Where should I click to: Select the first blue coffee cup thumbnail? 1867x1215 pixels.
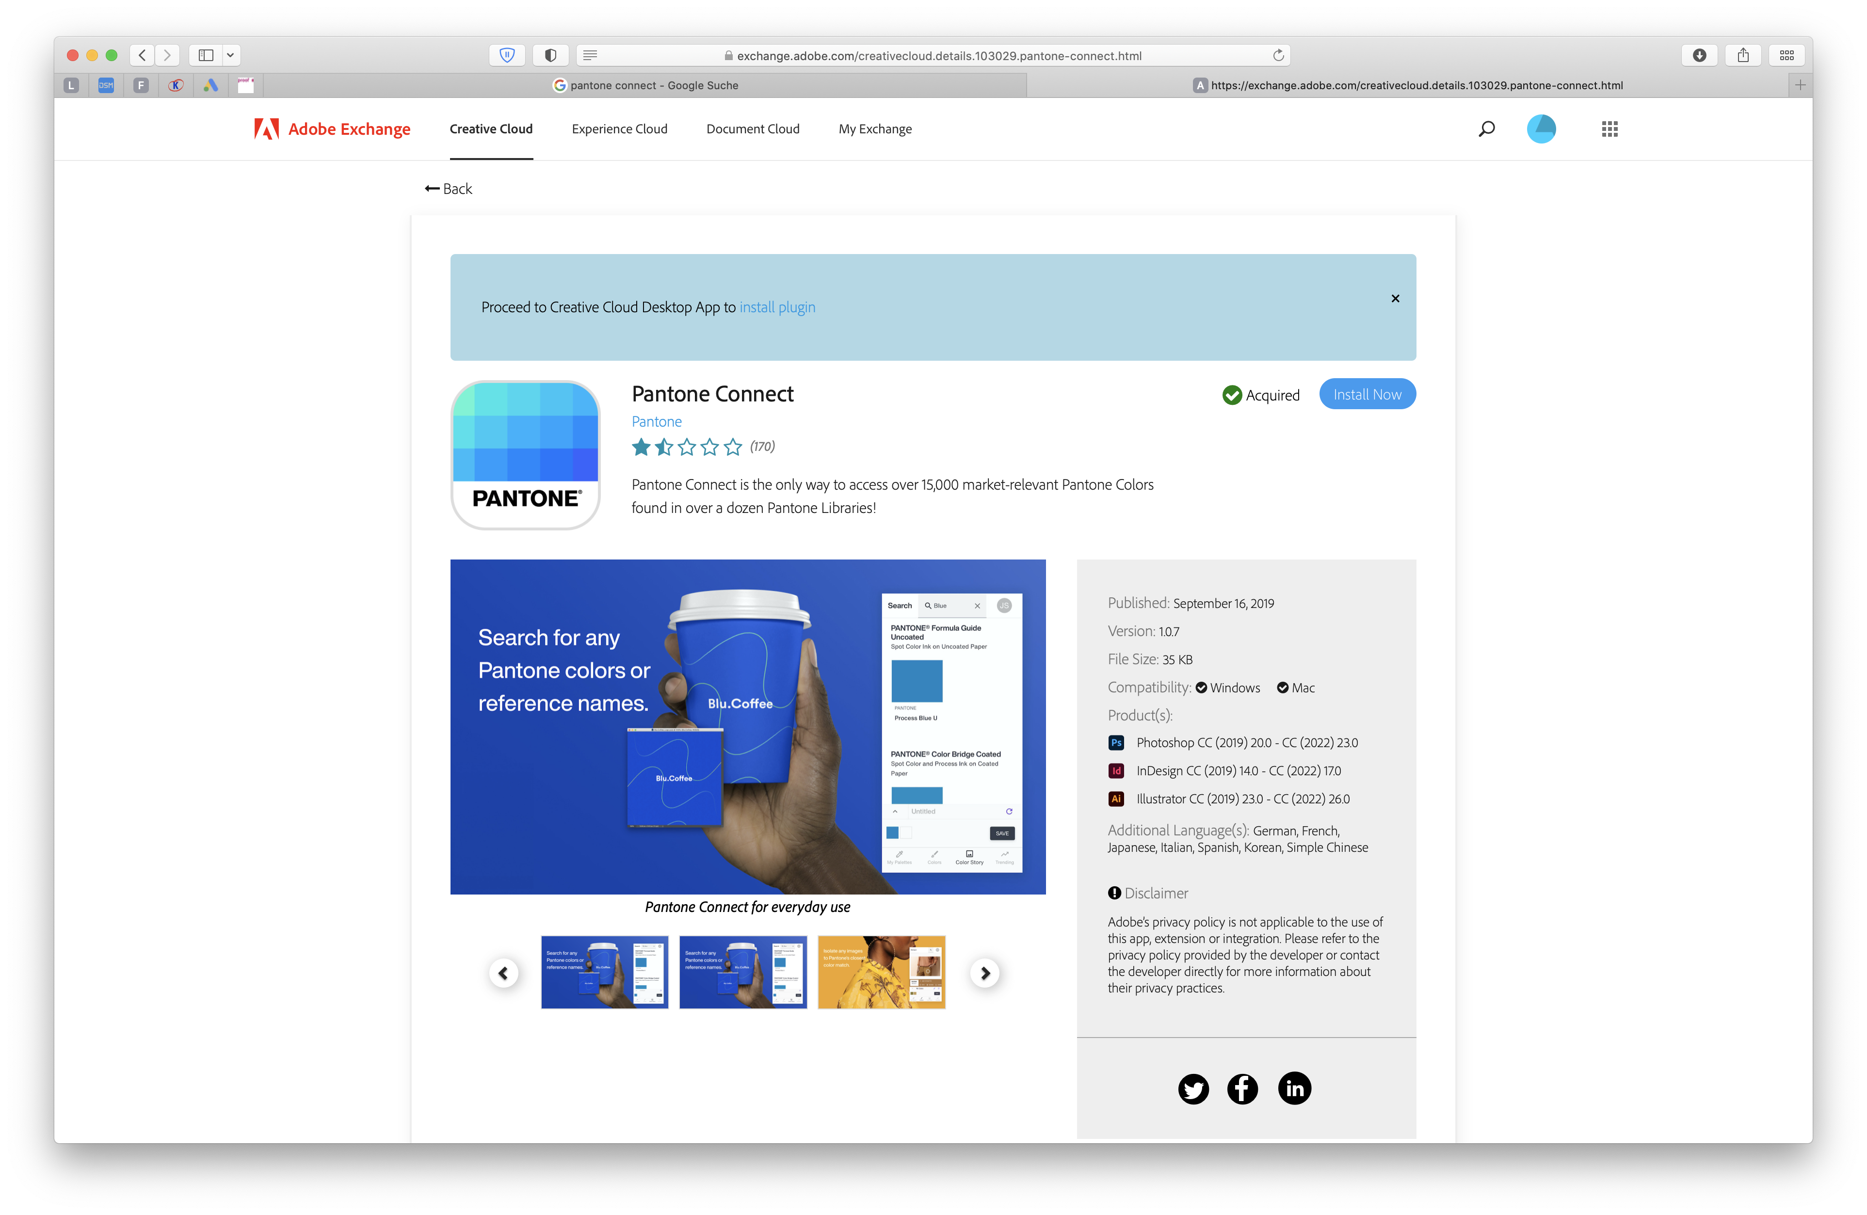(x=605, y=972)
